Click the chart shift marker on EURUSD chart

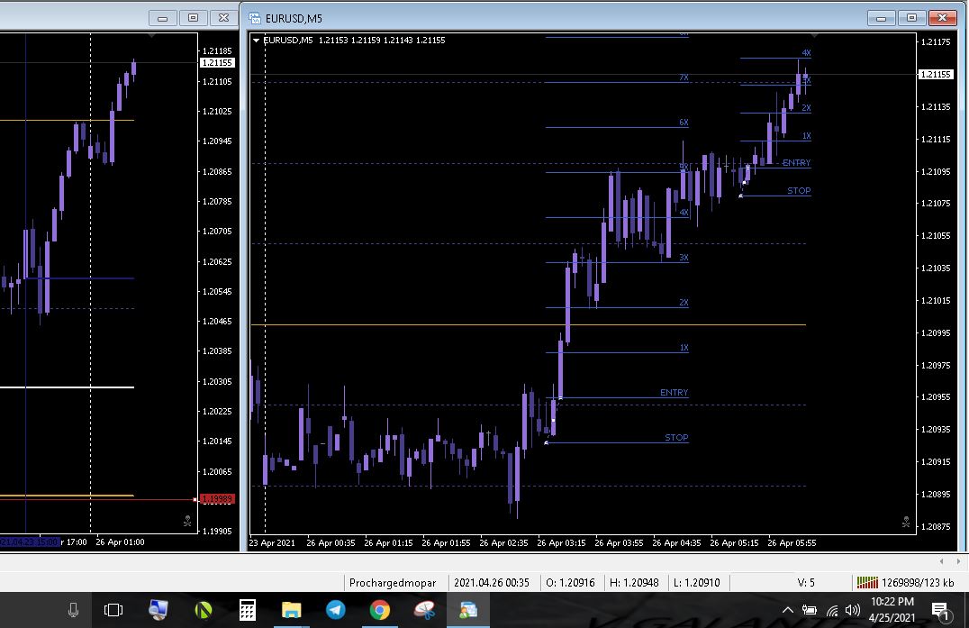point(814,36)
